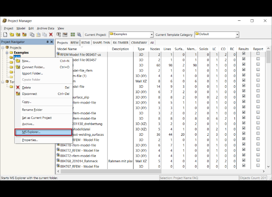Sort by Type column header
Viewport: 272px width, 197px height.
tap(141, 49)
